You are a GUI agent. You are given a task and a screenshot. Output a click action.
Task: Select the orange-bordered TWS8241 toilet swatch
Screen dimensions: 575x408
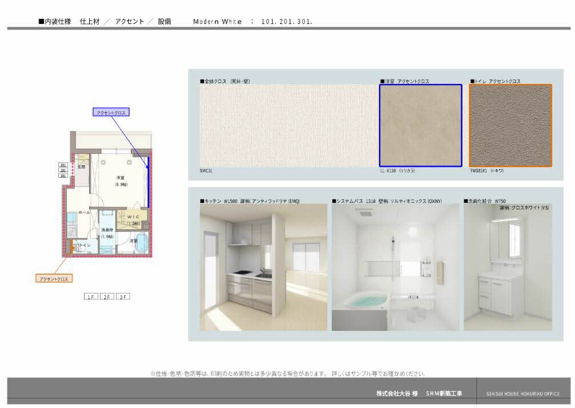(510, 126)
